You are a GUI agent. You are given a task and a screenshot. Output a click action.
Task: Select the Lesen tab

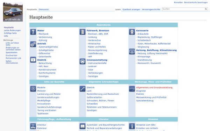(x=118, y=9)
